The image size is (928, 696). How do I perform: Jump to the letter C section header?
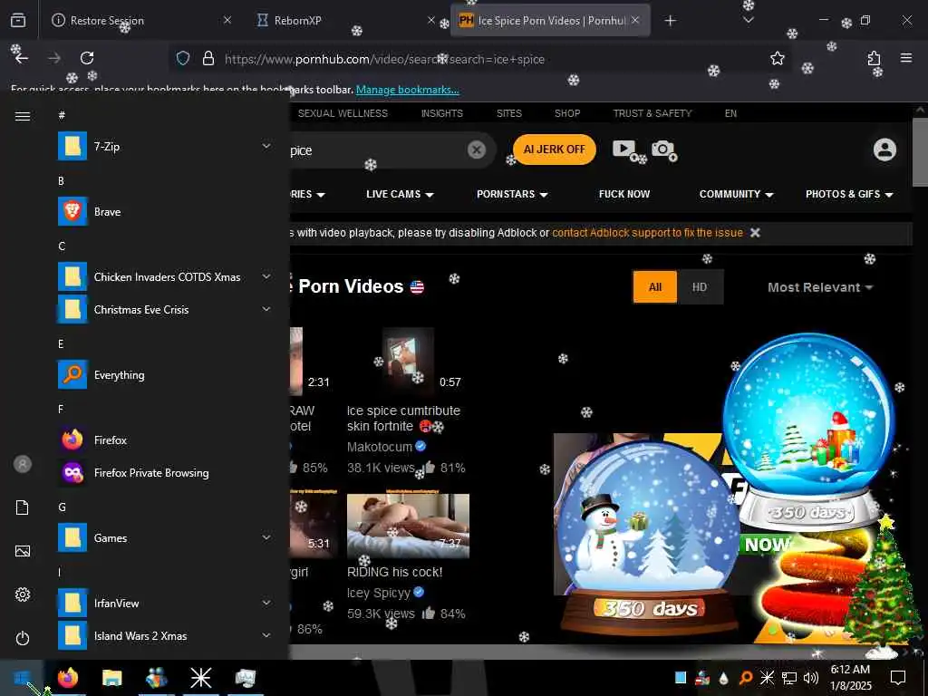tap(62, 246)
